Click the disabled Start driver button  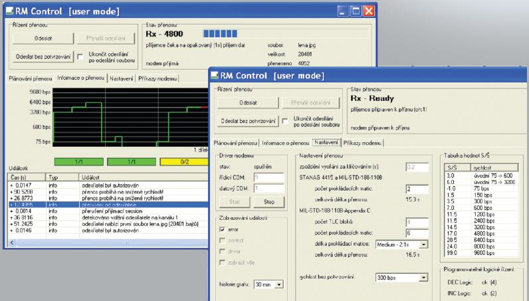click(235, 202)
